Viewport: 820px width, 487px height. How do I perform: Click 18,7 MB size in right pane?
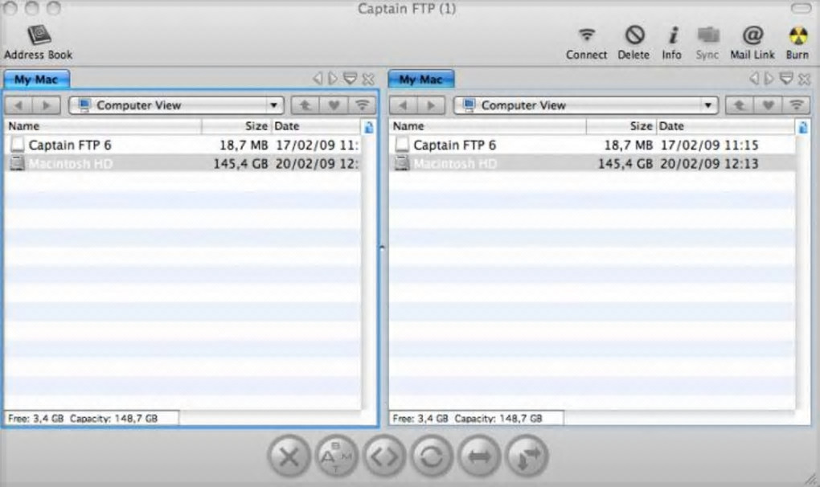click(x=628, y=145)
